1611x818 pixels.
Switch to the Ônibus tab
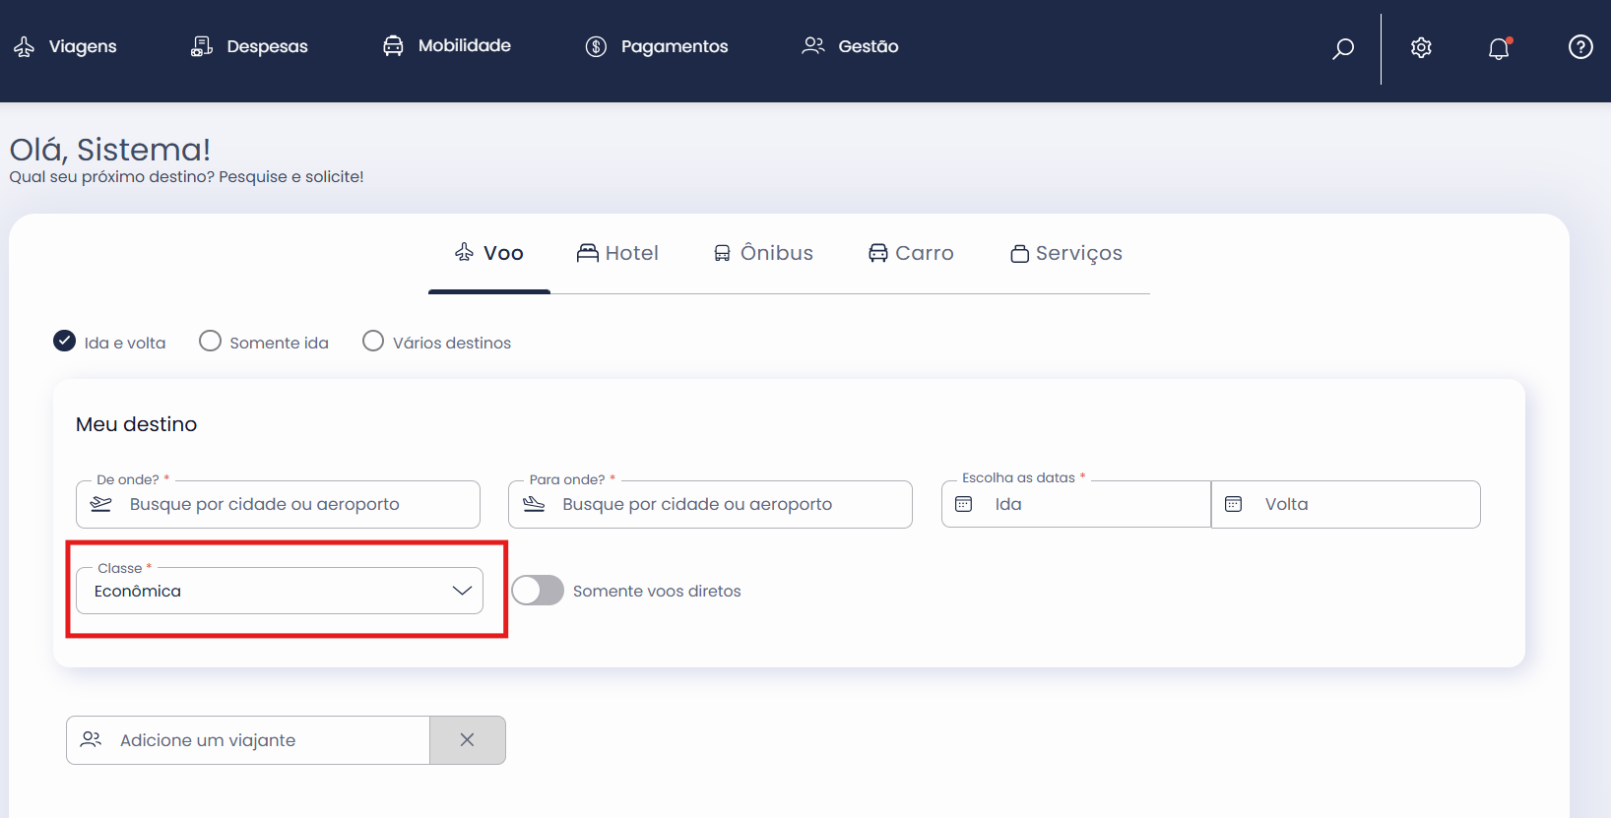point(763,253)
